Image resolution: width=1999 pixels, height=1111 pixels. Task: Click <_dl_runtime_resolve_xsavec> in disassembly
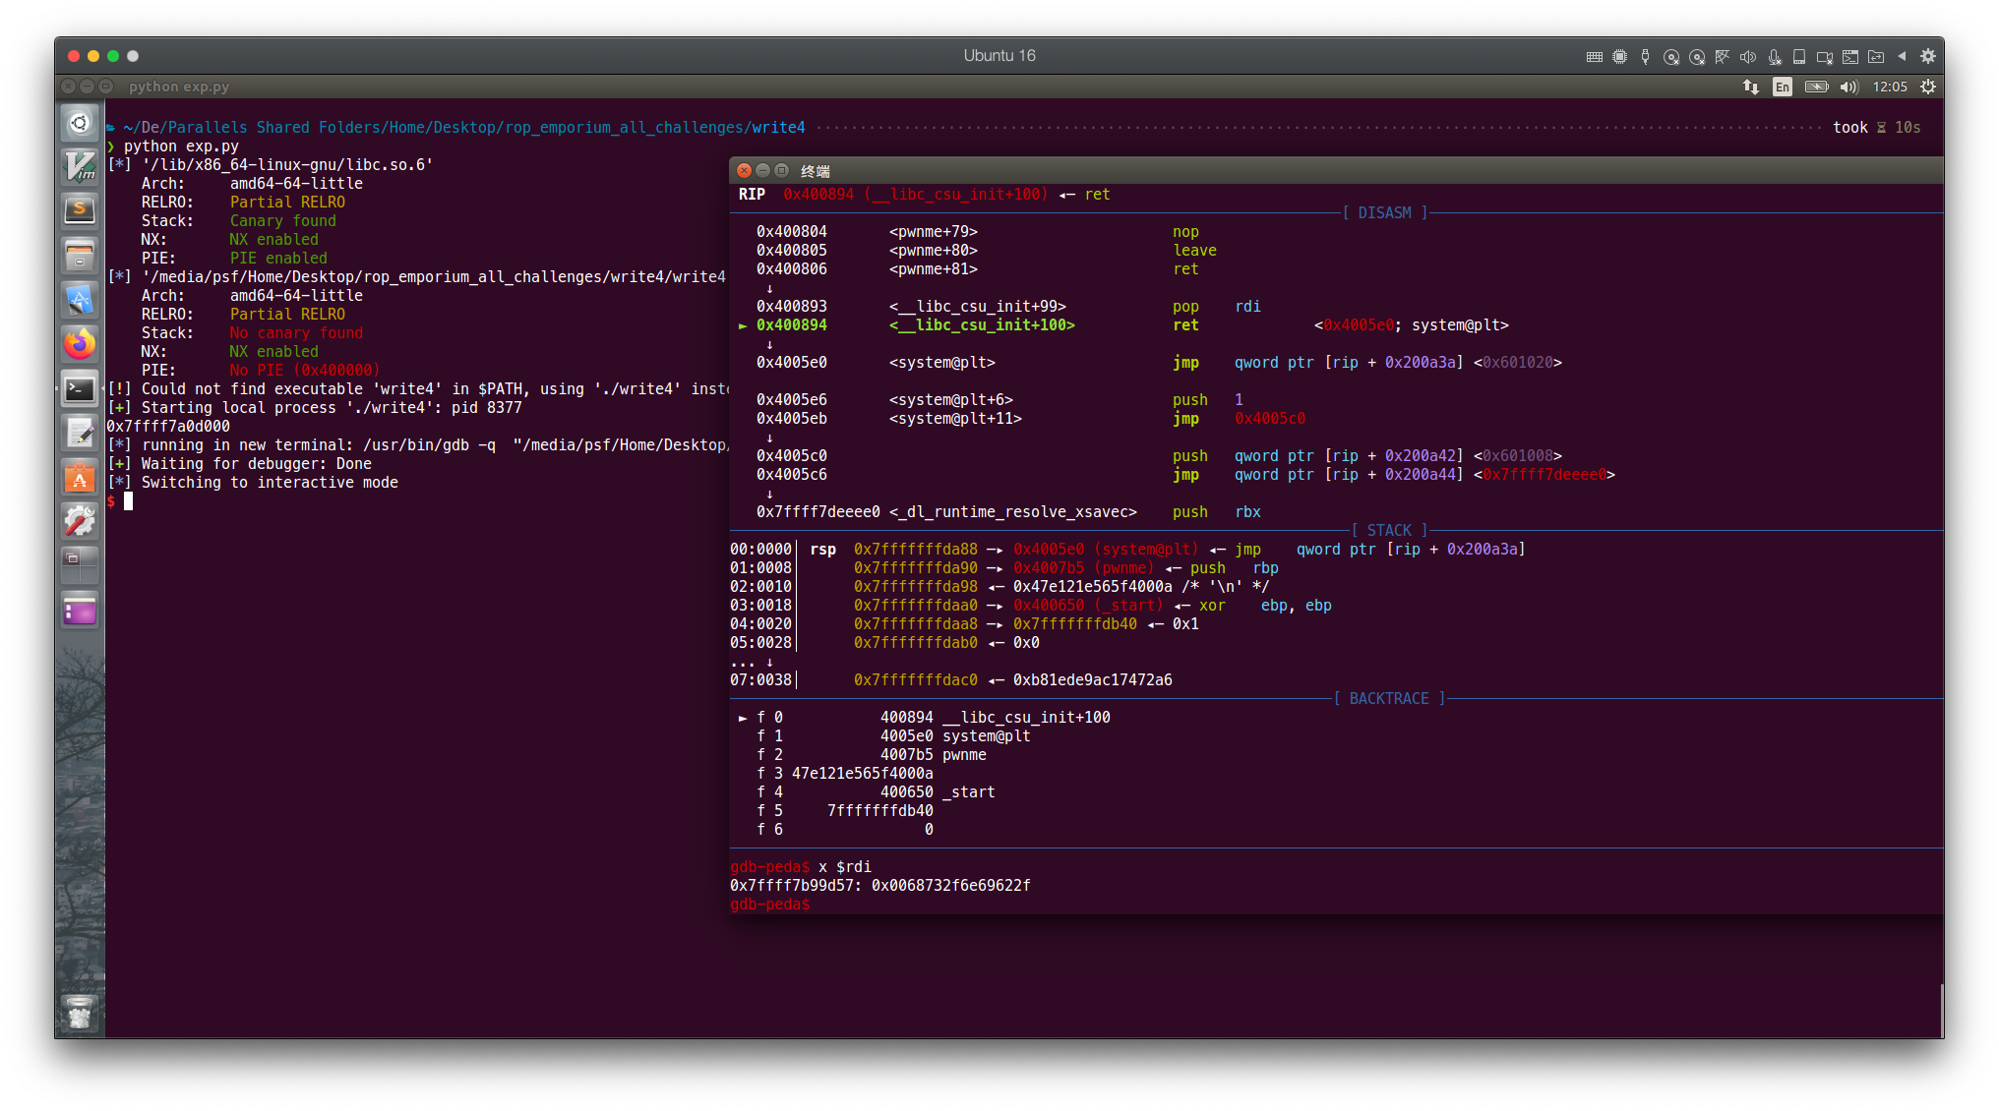[1013, 512]
